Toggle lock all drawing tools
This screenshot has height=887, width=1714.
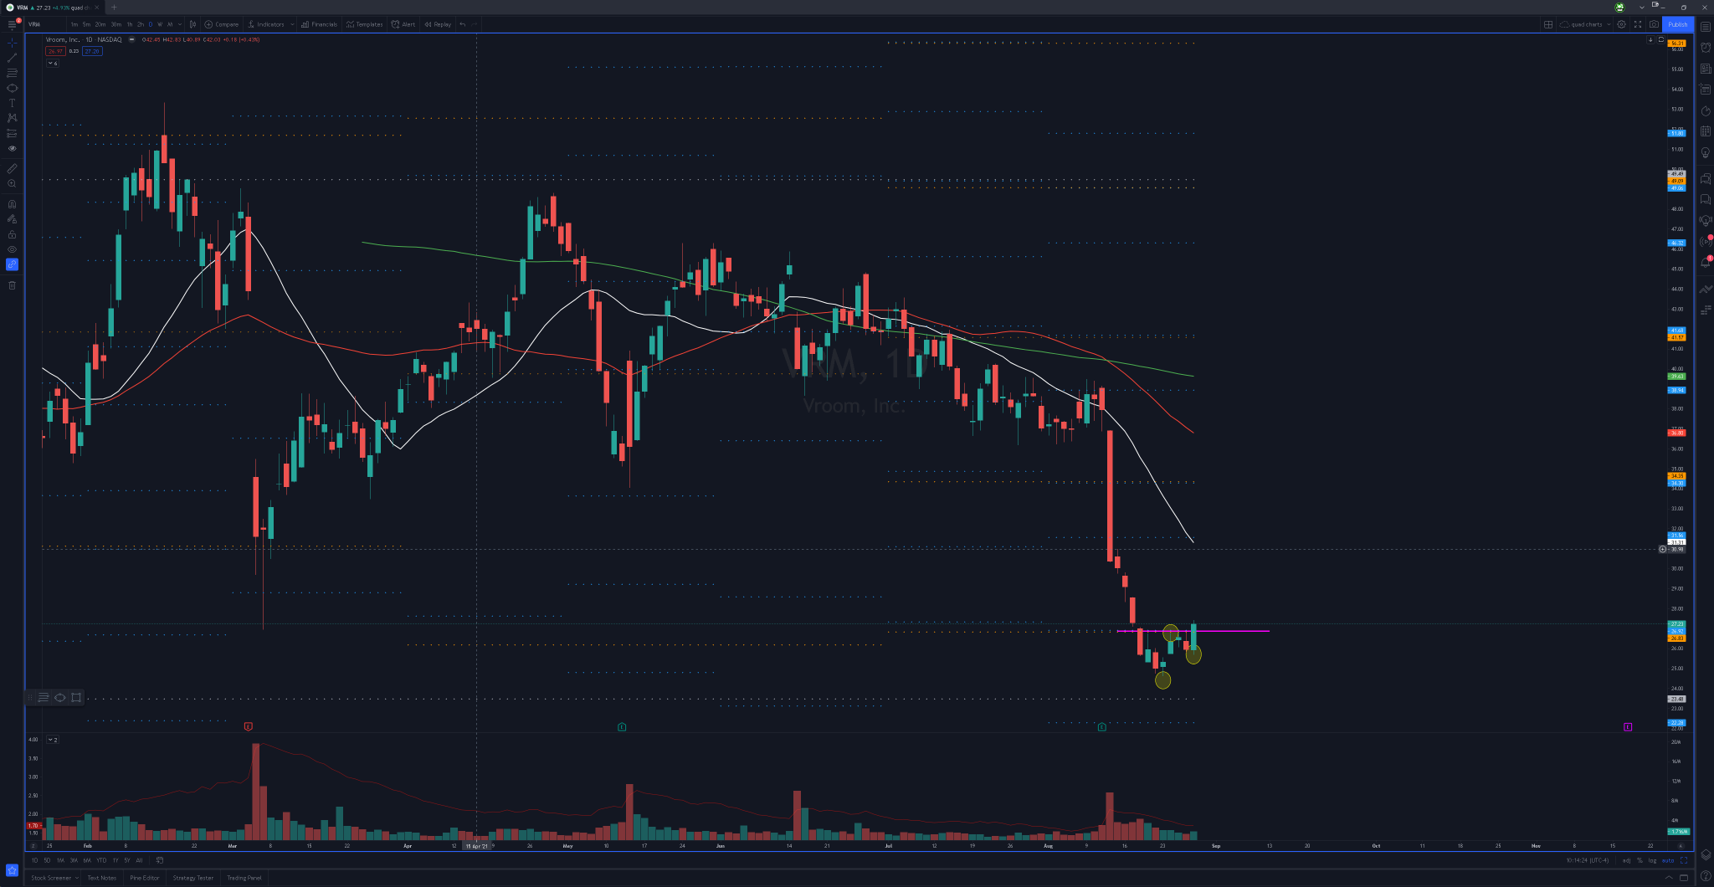click(x=12, y=234)
